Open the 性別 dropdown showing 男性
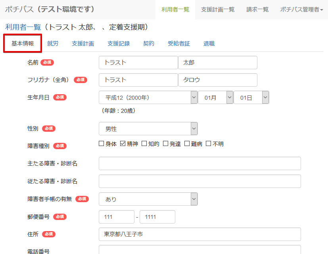This screenshot has height=254, width=328. (x=148, y=128)
